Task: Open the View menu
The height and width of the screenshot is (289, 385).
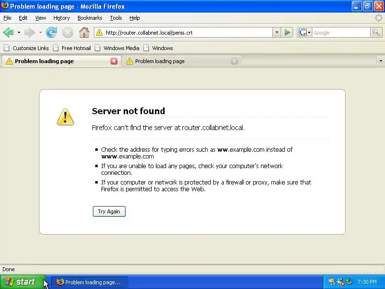Action: (x=40, y=18)
